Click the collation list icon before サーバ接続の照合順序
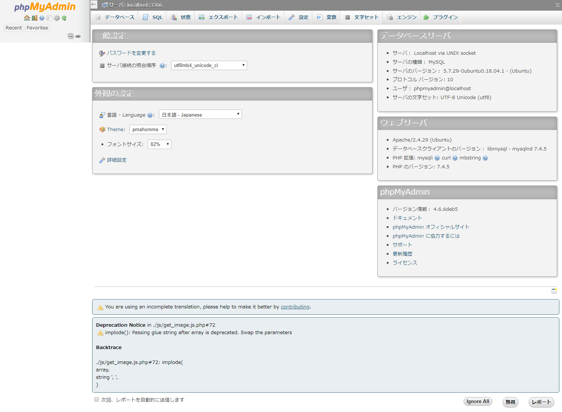Image resolution: width=562 pixels, height=412 pixels. pyautogui.click(x=102, y=66)
